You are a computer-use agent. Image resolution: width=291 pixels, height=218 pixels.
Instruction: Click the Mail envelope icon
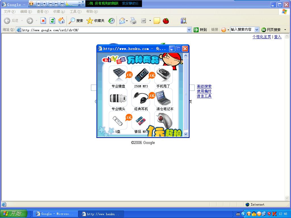tap(122, 20)
